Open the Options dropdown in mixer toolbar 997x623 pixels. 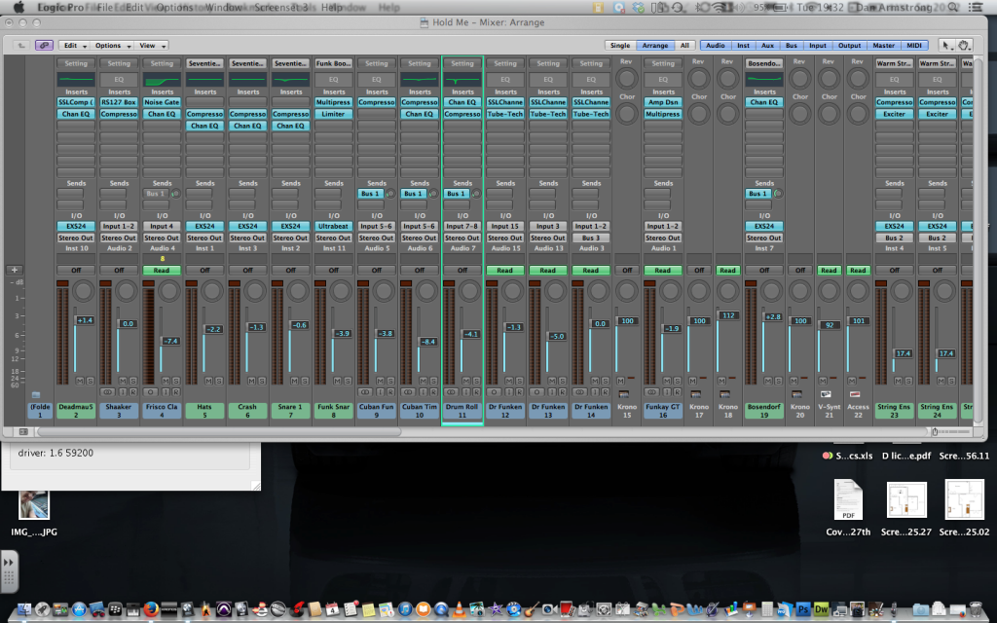coord(113,45)
